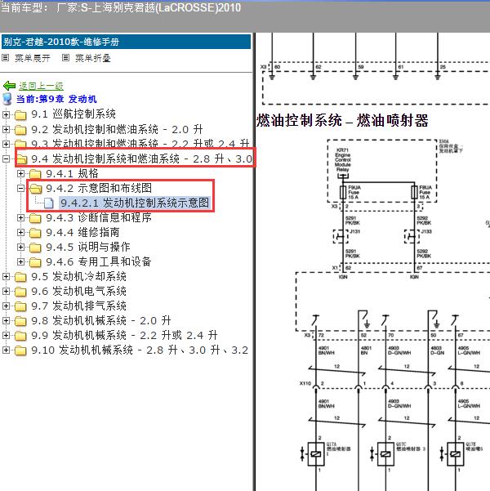Select 9.8 发动机机械系统 - 2.0 升
490x491 pixels.
[x=101, y=320]
